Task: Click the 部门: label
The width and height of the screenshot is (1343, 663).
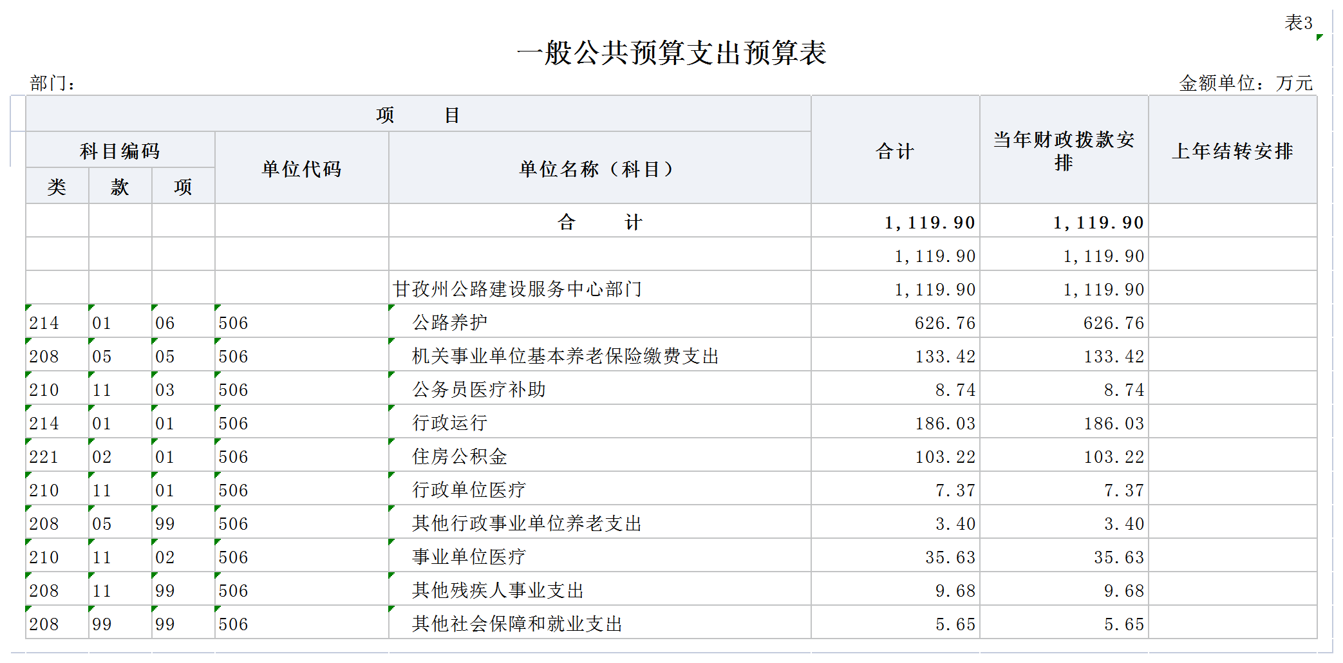Action: click(x=52, y=83)
